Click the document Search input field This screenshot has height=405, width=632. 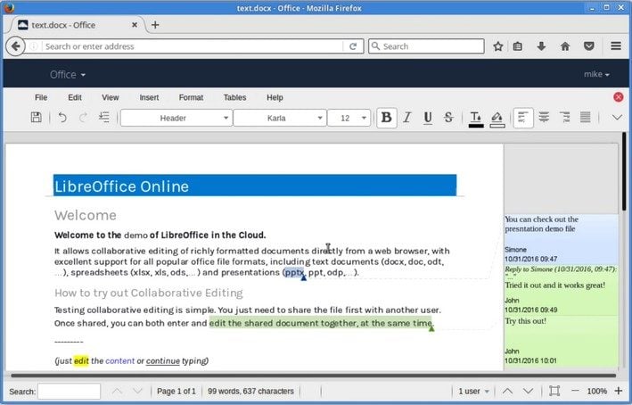tap(69, 392)
